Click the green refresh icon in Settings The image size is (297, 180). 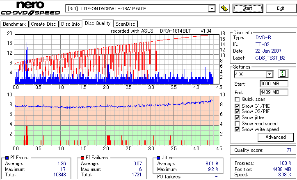pos(283,74)
